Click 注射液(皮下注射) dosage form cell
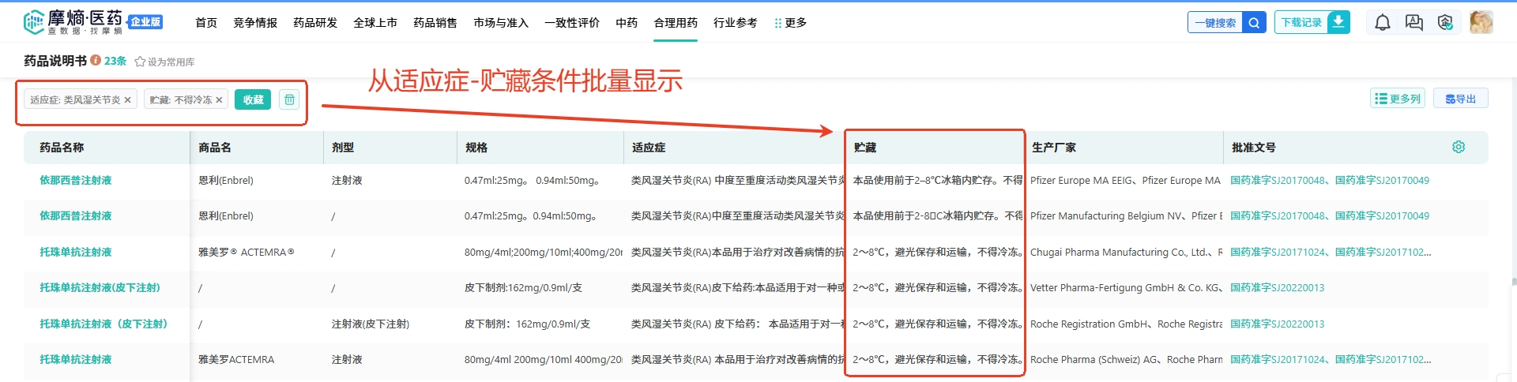The width and height of the screenshot is (1517, 382). 371,324
